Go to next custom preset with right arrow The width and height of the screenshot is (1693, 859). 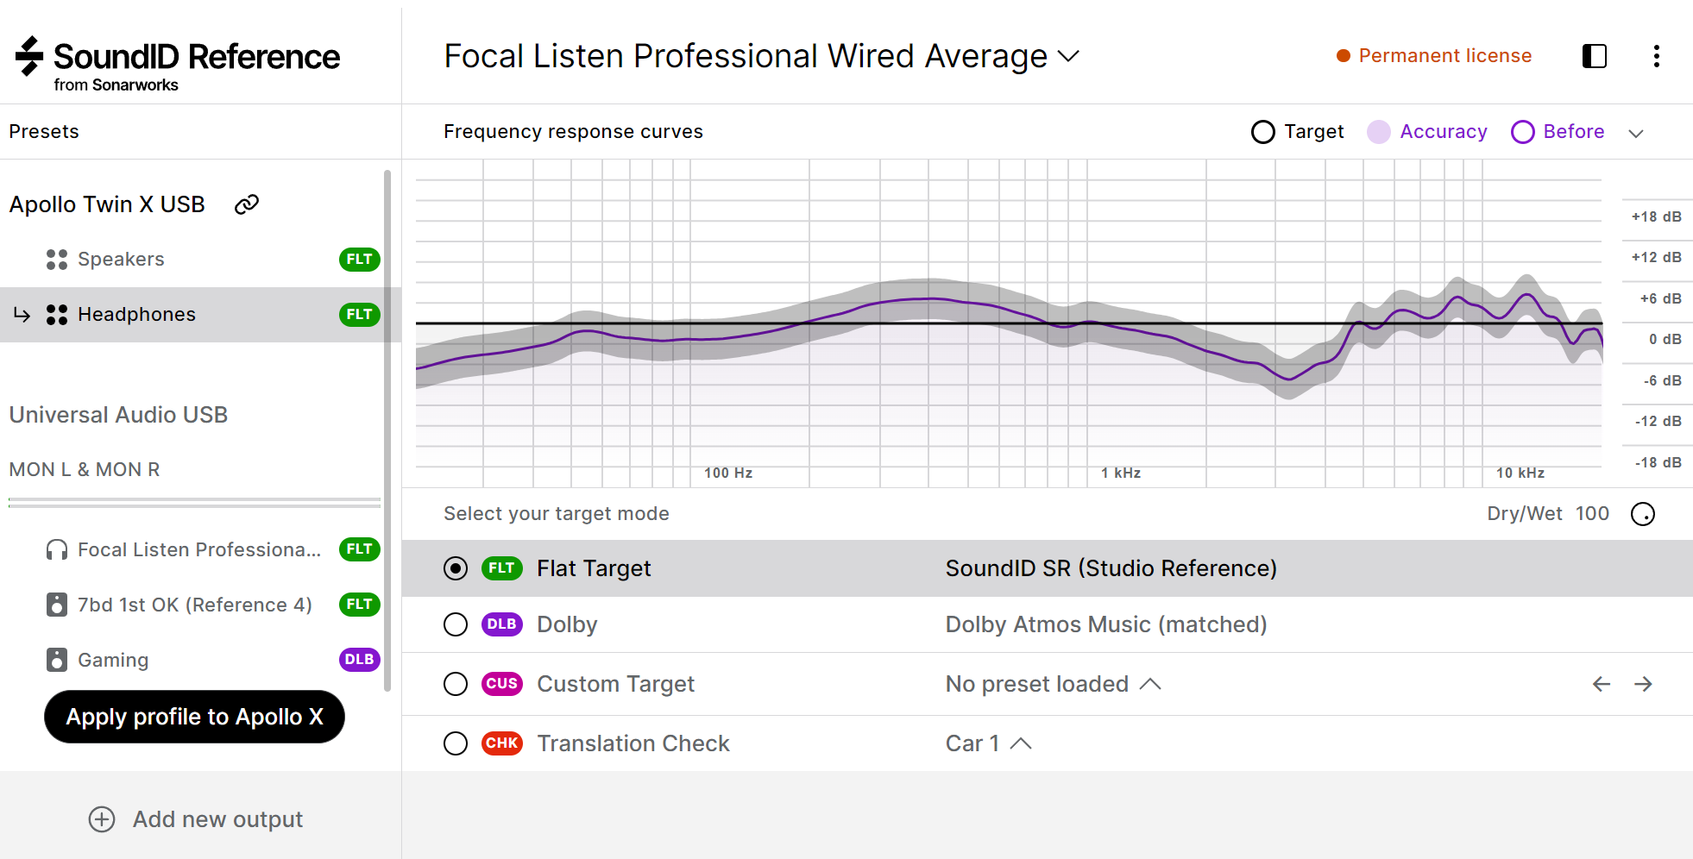(x=1643, y=684)
